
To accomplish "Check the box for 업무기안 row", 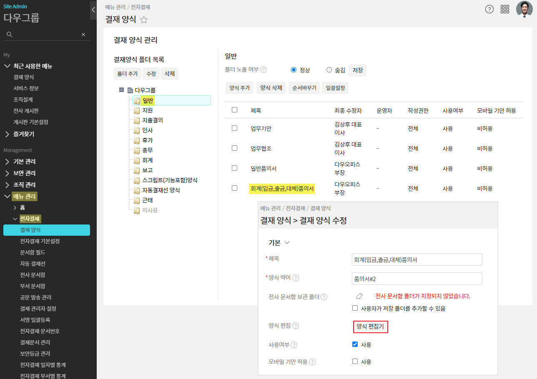I will tap(234, 128).
